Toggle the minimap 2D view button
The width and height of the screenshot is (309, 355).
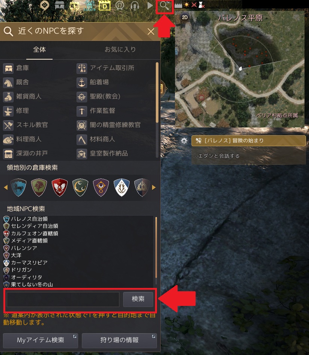point(185,17)
